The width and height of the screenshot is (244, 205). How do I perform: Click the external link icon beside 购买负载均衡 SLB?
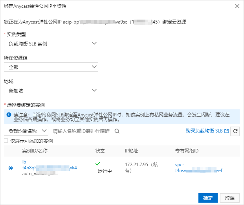pos(226,131)
